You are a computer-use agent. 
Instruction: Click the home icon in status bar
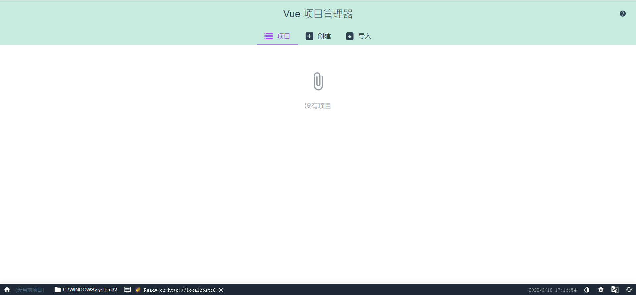(7, 290)
